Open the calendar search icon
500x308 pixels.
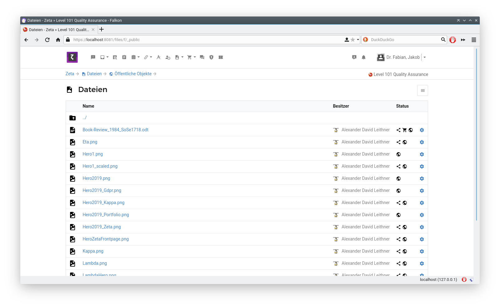click(115, 57)
